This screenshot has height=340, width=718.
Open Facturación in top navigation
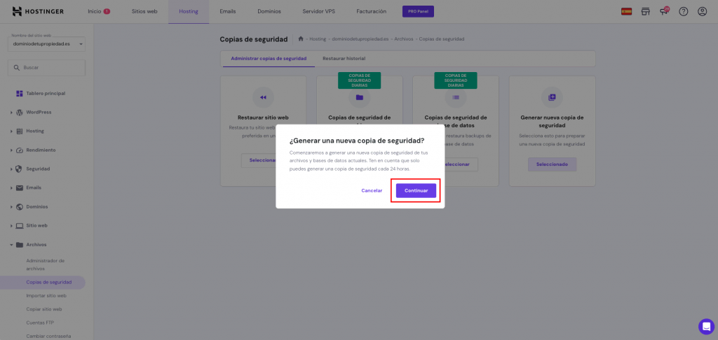[372, 11]
